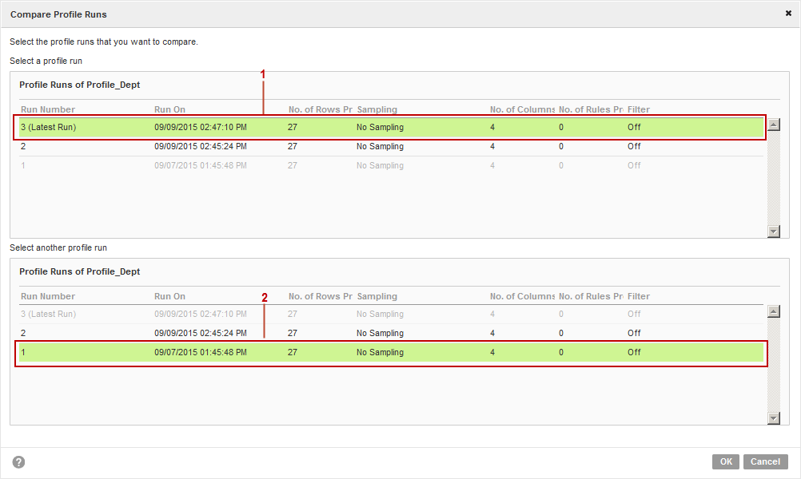Close the Compare Profile Runs dialog
Screen dimensions: 801x479
(788, 14)
